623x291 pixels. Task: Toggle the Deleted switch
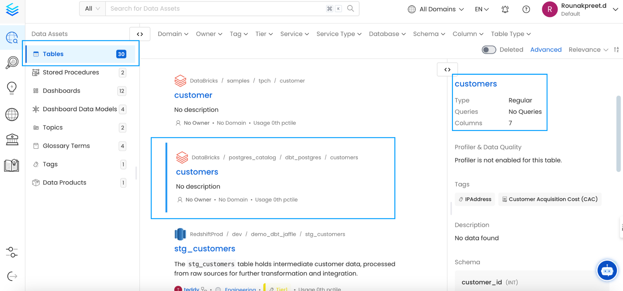click(489, 50)
